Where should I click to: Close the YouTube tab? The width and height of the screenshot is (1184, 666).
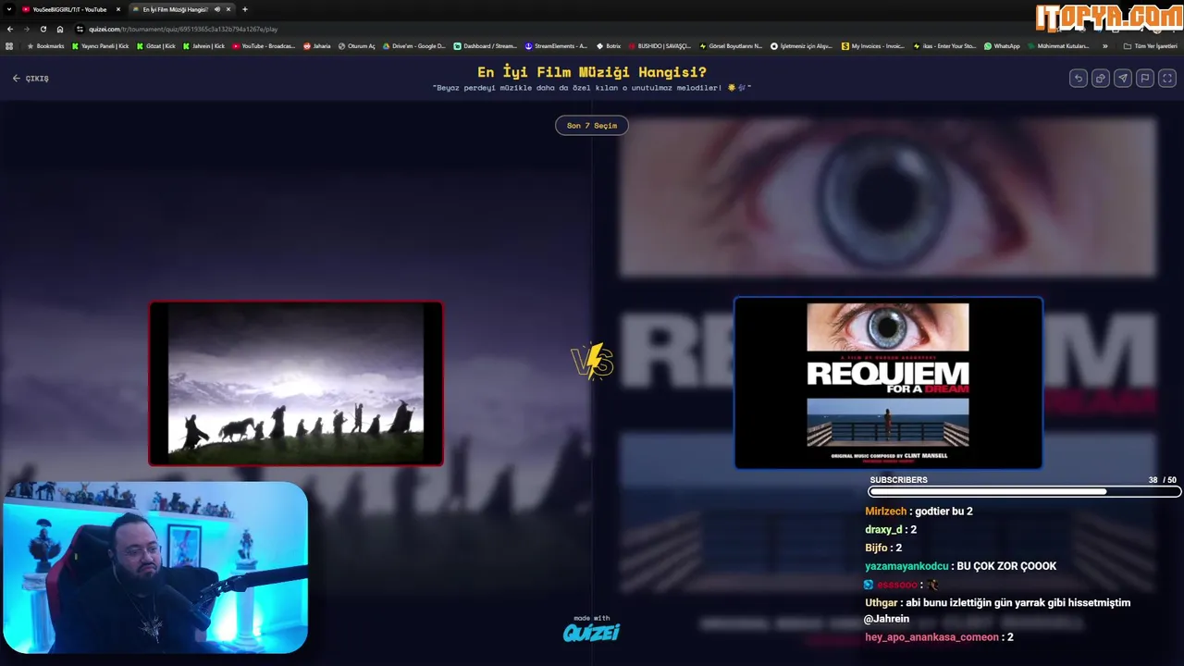(118, 9)
